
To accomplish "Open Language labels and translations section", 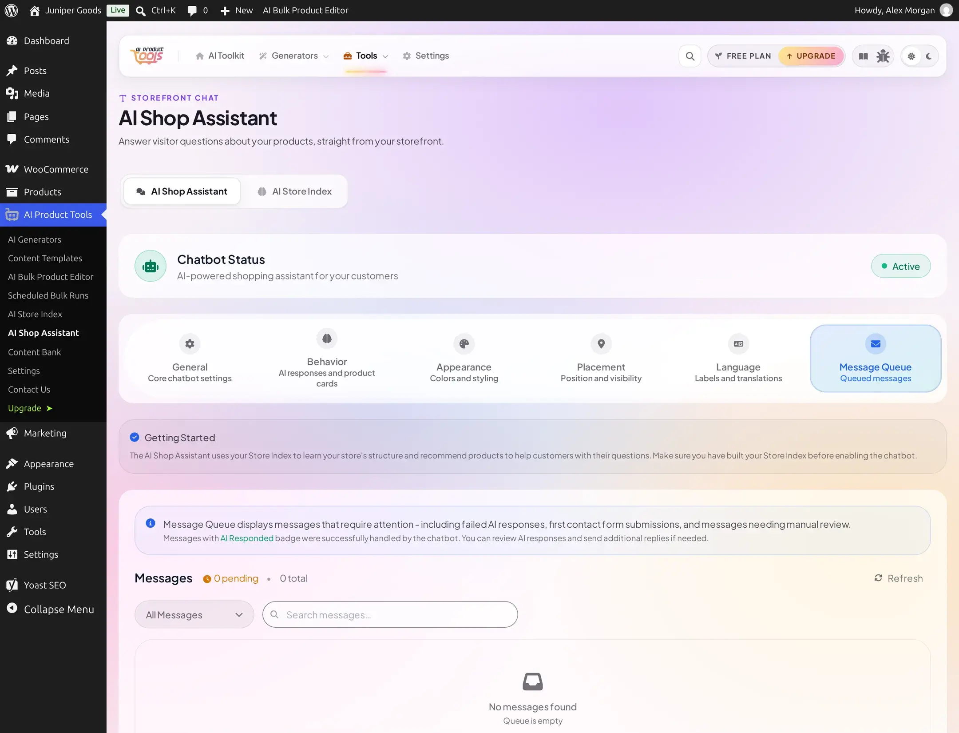I will [x=738, y=359].
